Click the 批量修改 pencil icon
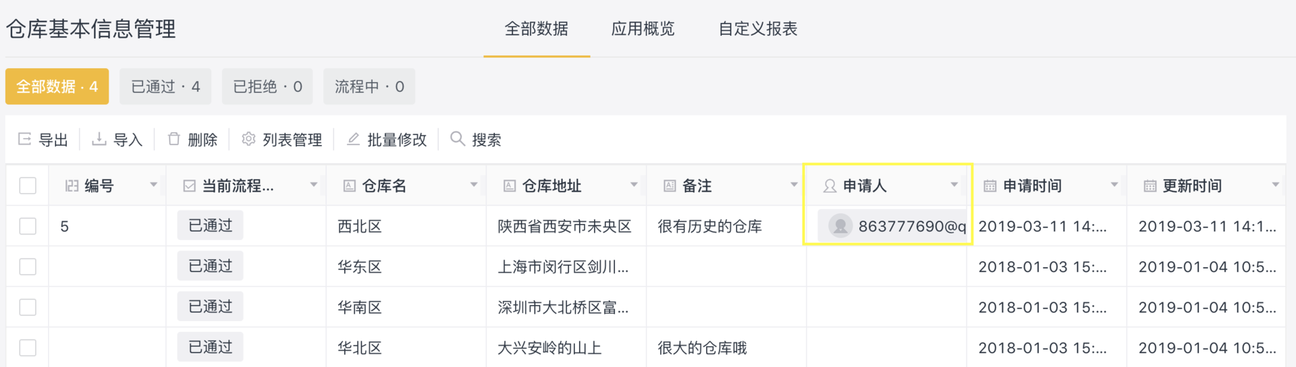 353,139
